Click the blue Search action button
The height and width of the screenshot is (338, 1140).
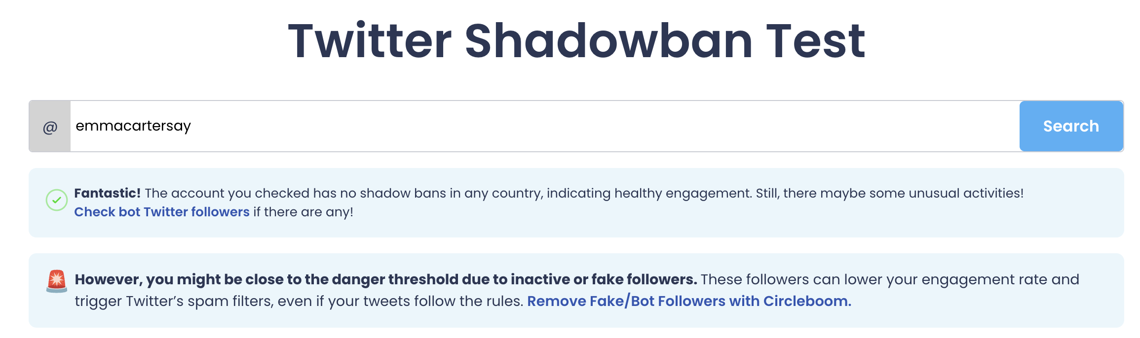tap(1070, 126)
